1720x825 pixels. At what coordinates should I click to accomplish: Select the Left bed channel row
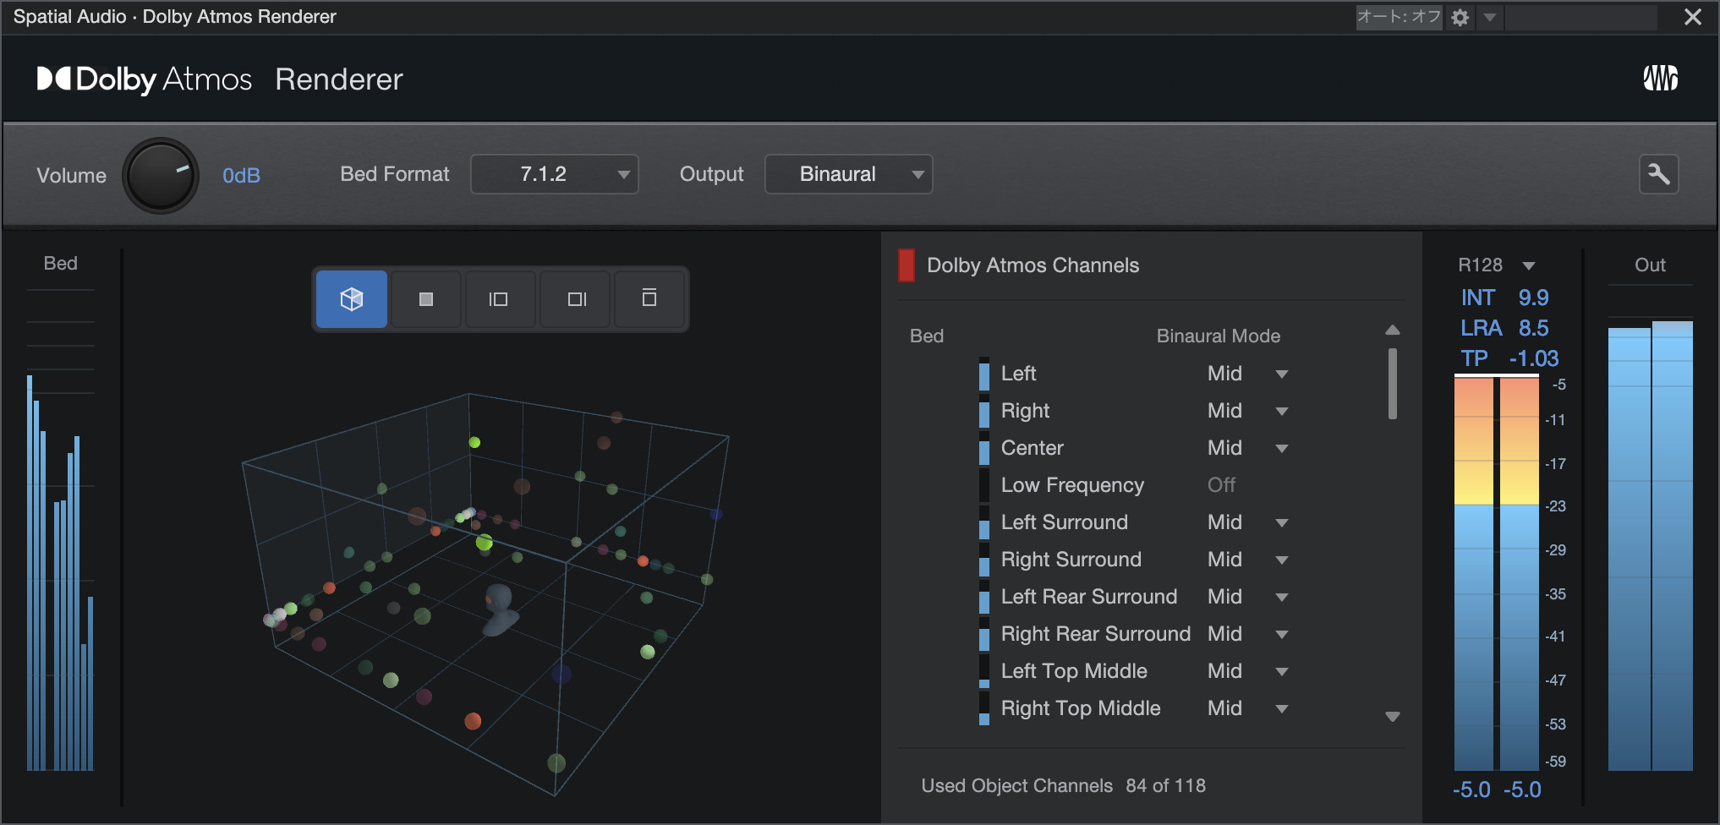1134,374
